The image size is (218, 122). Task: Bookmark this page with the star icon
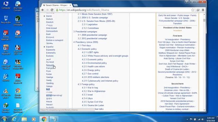[x=193, y=10]
